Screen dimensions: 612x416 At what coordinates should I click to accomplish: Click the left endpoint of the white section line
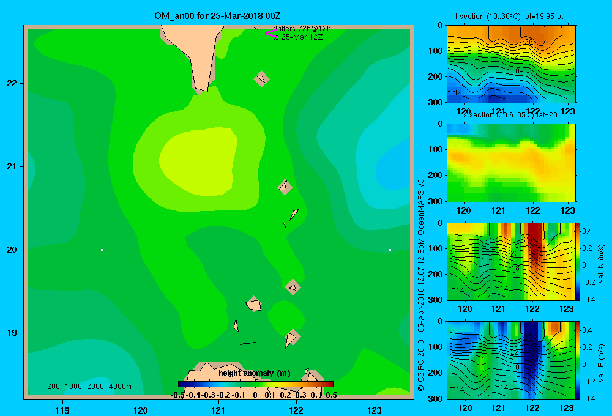[102, 250]
